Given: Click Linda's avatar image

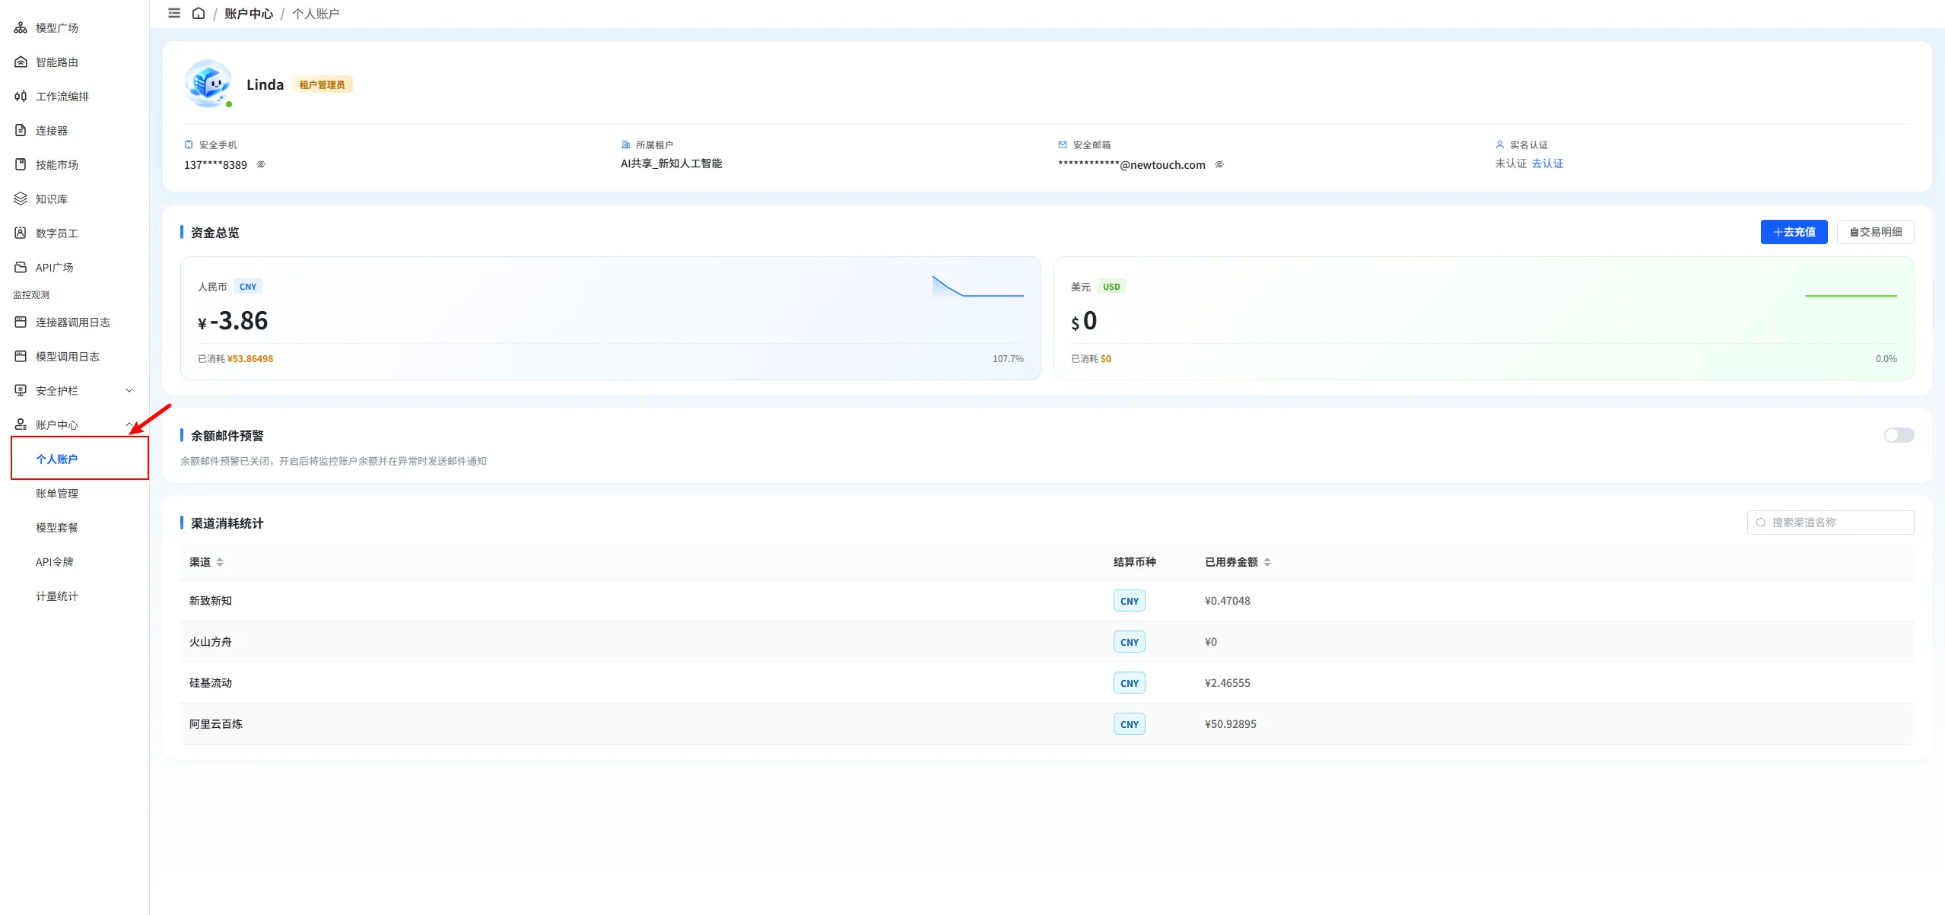Looking at the screenshot, I should (208, 84).
